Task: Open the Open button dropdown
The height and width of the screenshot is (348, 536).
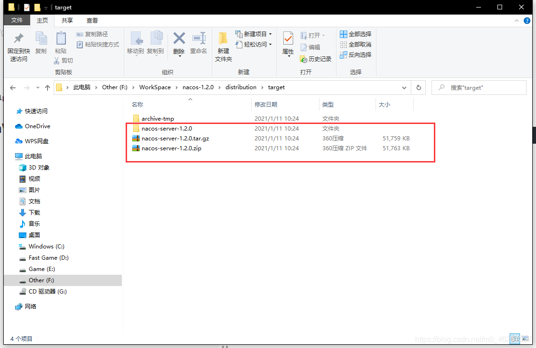Action: click(x=323, y=36)
